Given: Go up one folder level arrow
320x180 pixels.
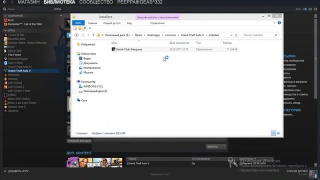Looking at the screenshot, I should (93, 35).
